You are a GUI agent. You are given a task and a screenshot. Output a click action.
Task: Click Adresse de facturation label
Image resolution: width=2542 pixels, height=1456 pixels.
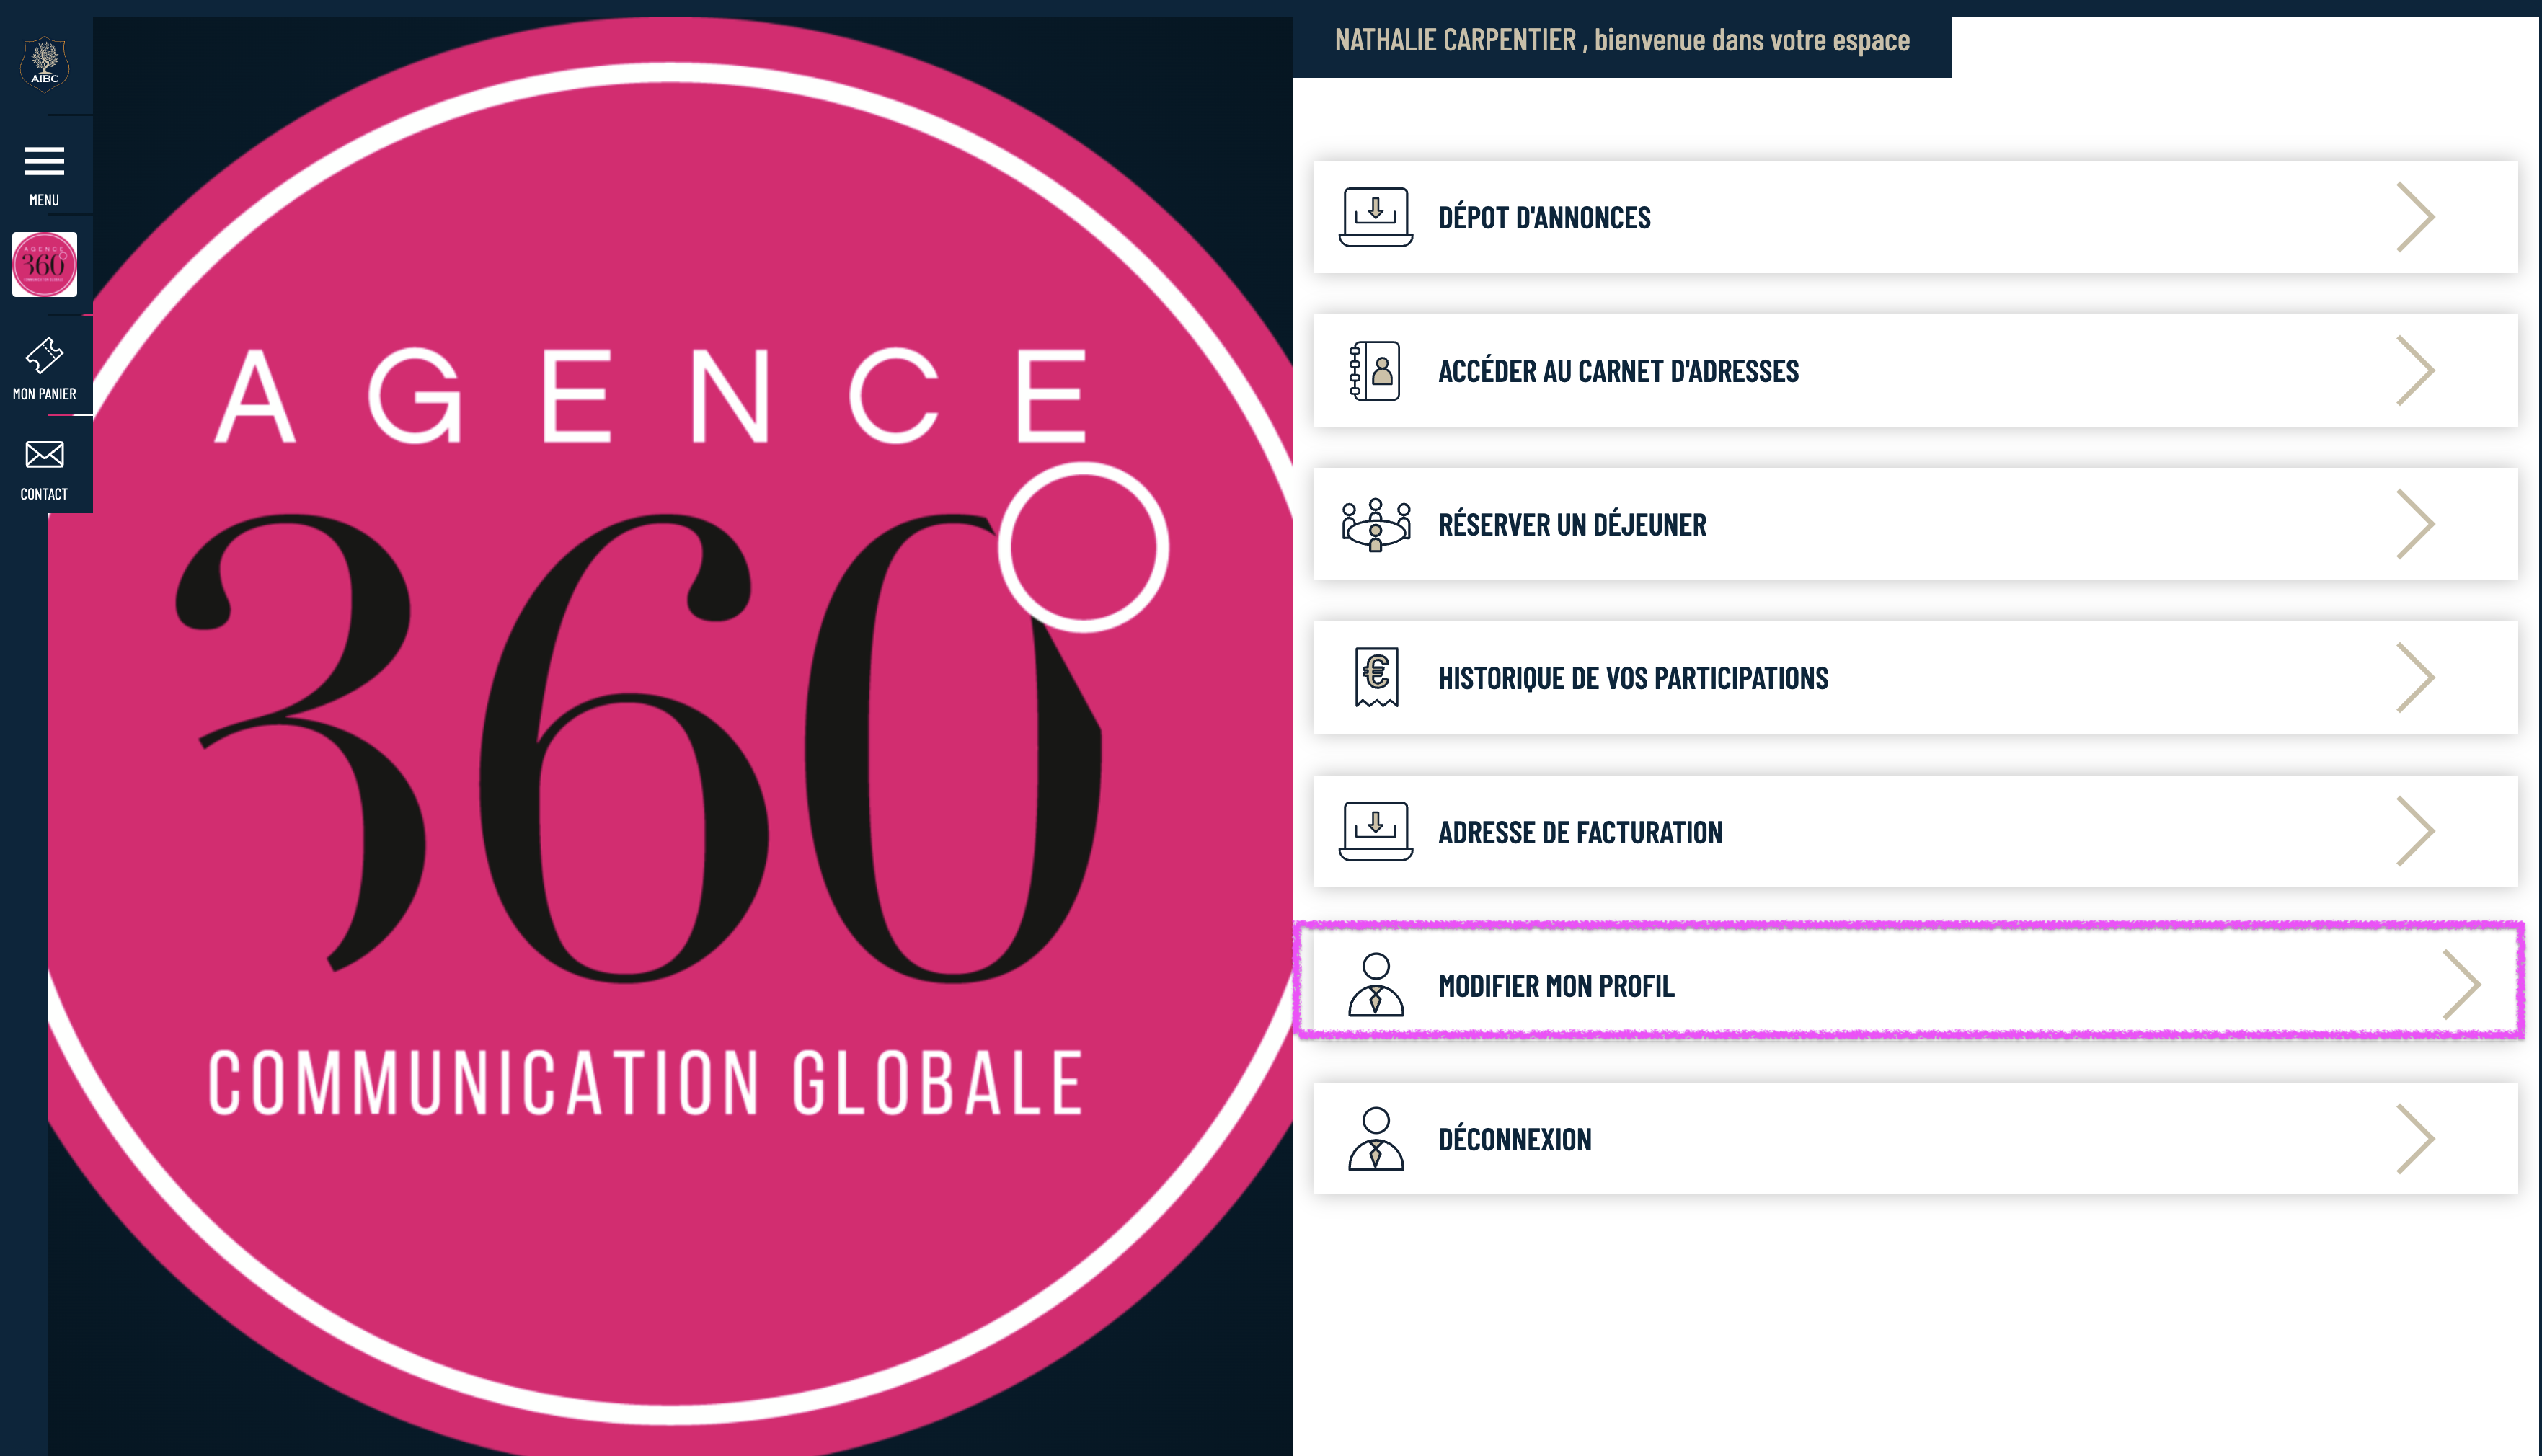pos(1579,832)
